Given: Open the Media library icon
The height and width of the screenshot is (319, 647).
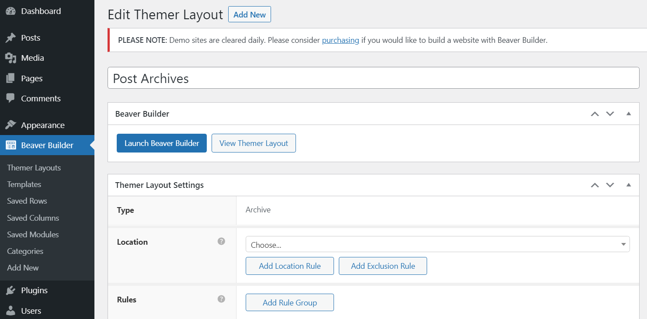Looking at the screenshot, I should pos(10,58).
